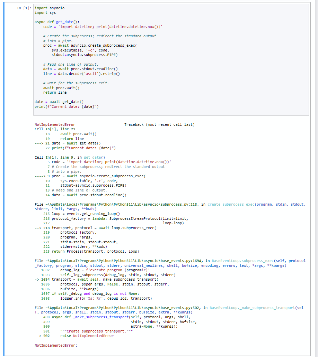Click traceback arrow line '---> 21 date = await get_date()'
Image resolution: width=318 pixels, height=357 pixels.
[x=68, y=143]
